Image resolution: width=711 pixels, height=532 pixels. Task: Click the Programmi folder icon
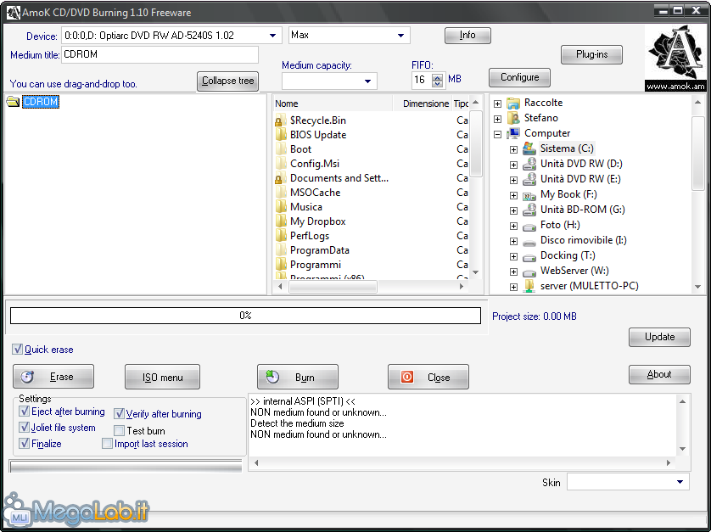click(x=281, y=265)
